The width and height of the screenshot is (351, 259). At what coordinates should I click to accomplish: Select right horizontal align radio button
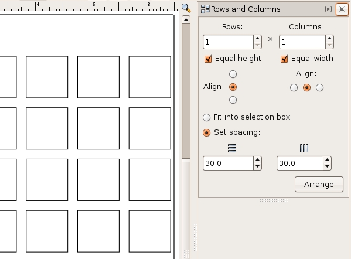[x=319, y=87]
